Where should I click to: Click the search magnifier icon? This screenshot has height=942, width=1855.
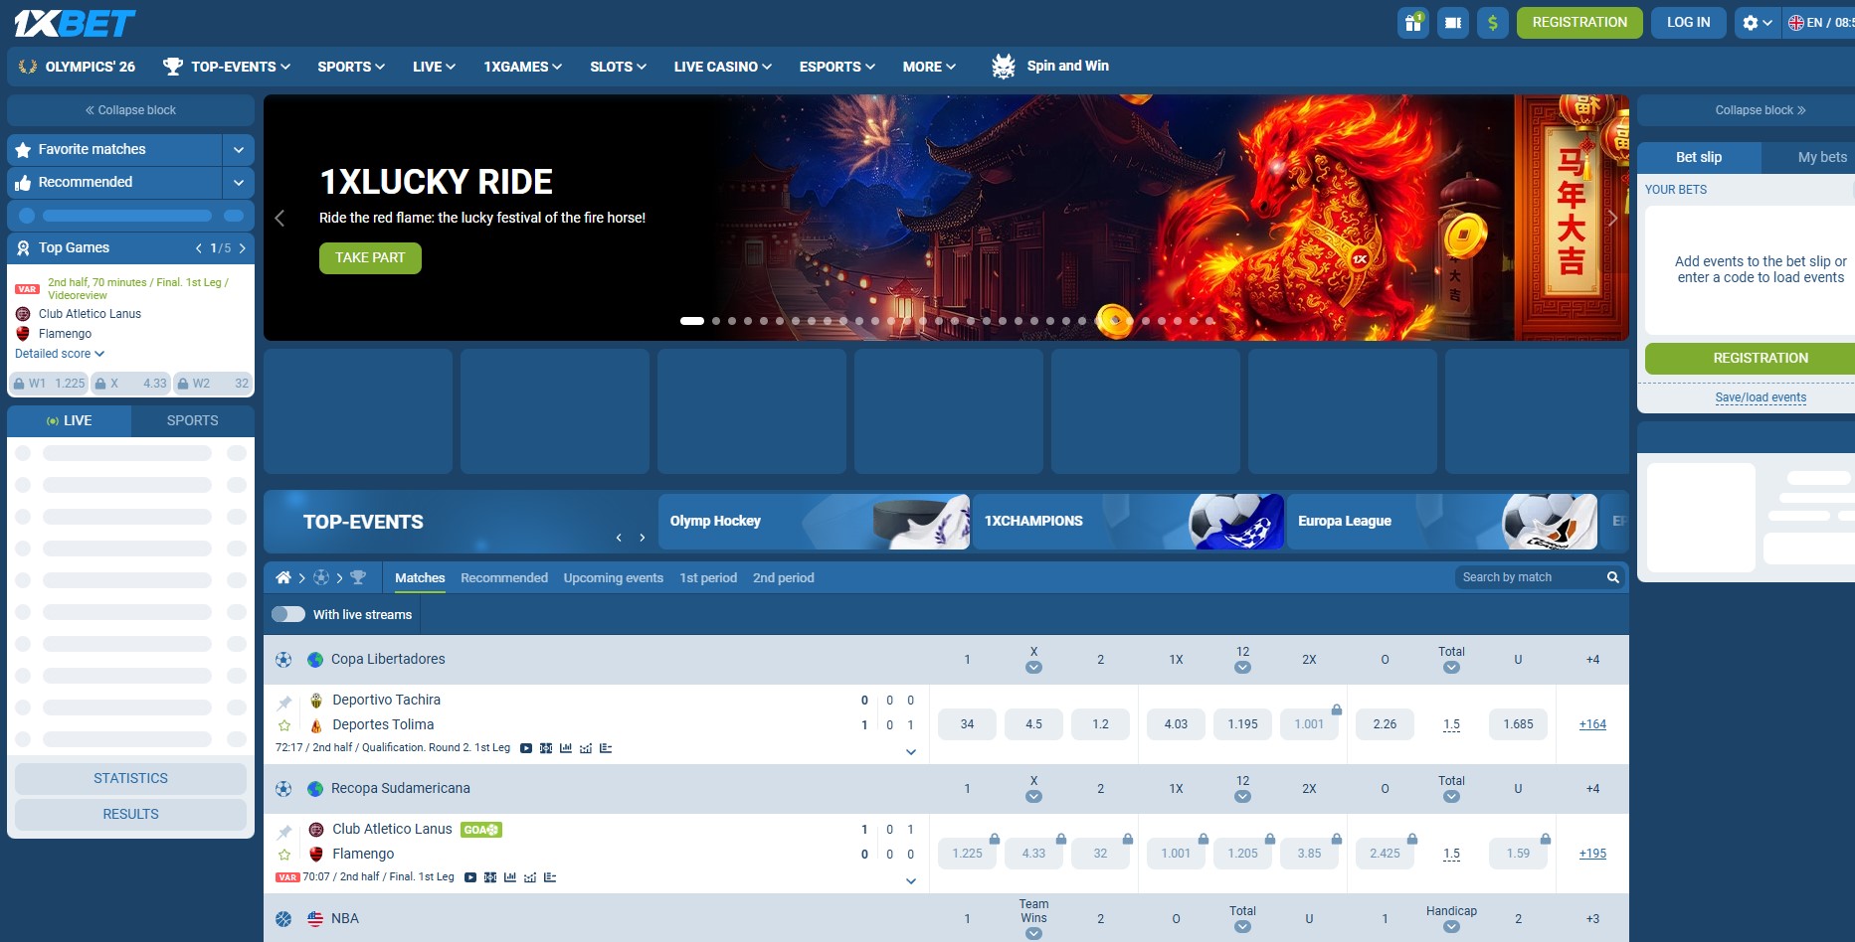[x=1613, y=576]
